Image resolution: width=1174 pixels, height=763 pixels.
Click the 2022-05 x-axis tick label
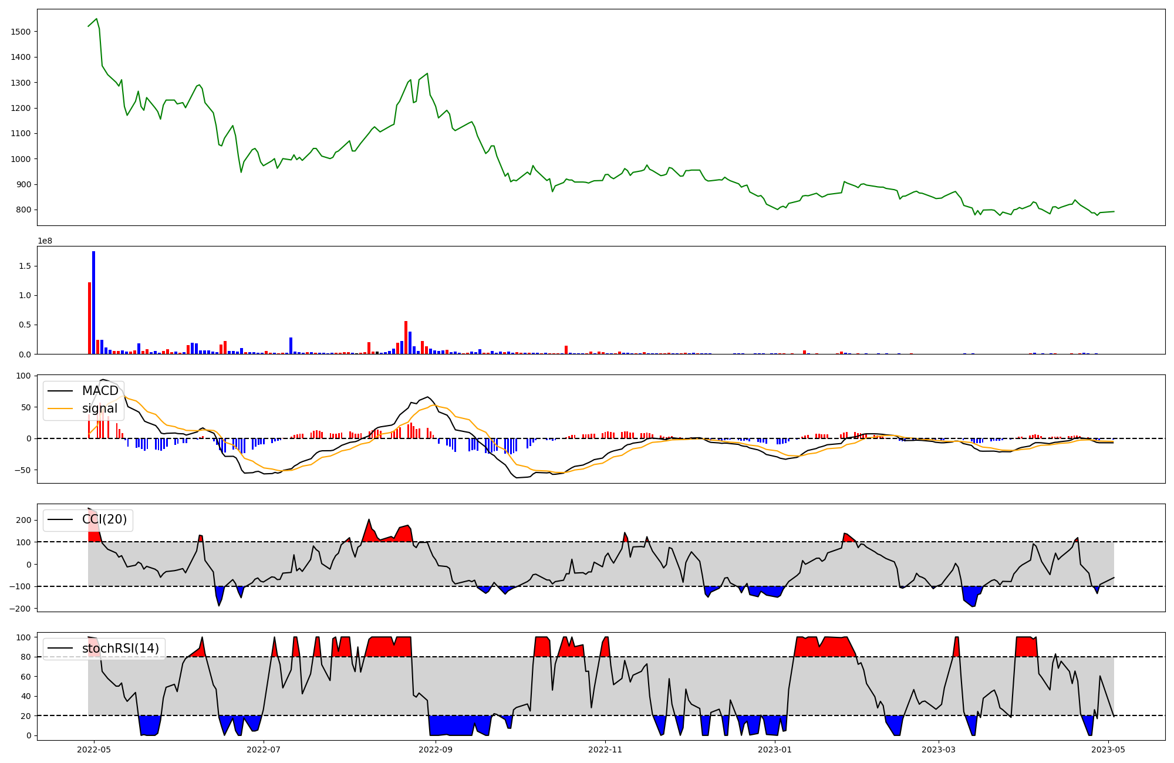94,750
